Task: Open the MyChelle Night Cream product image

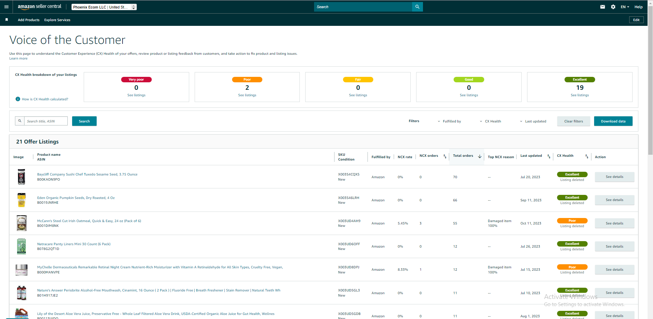Action: click(21, 270)
